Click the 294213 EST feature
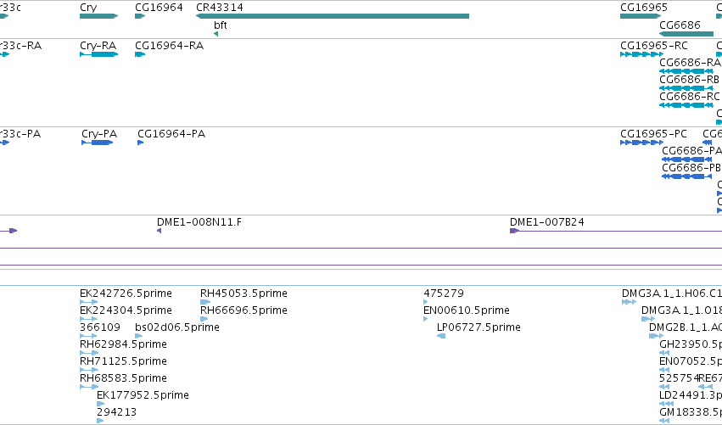Image resolution: width=722 pixels, height=425 pixels. 100,421
